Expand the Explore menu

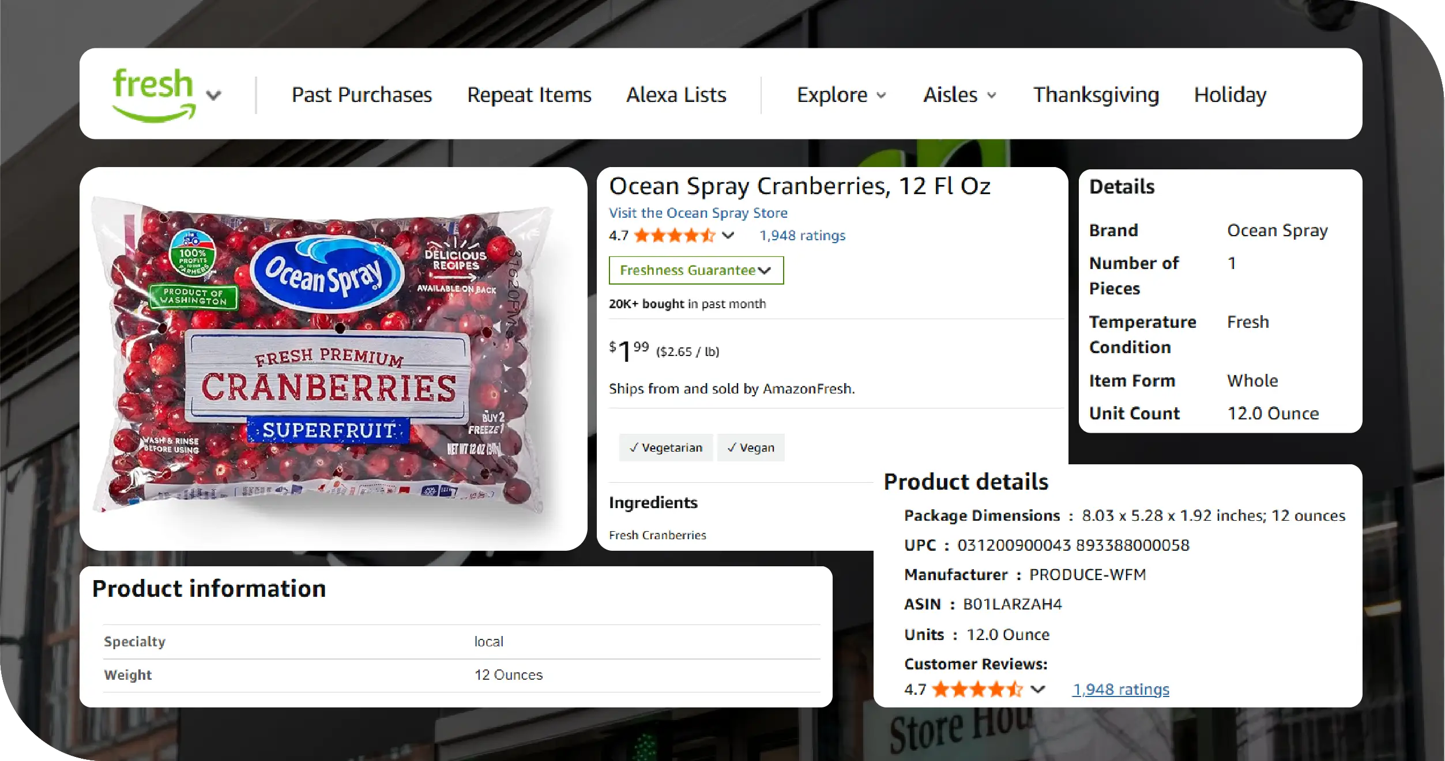click(x=841, y=95)
